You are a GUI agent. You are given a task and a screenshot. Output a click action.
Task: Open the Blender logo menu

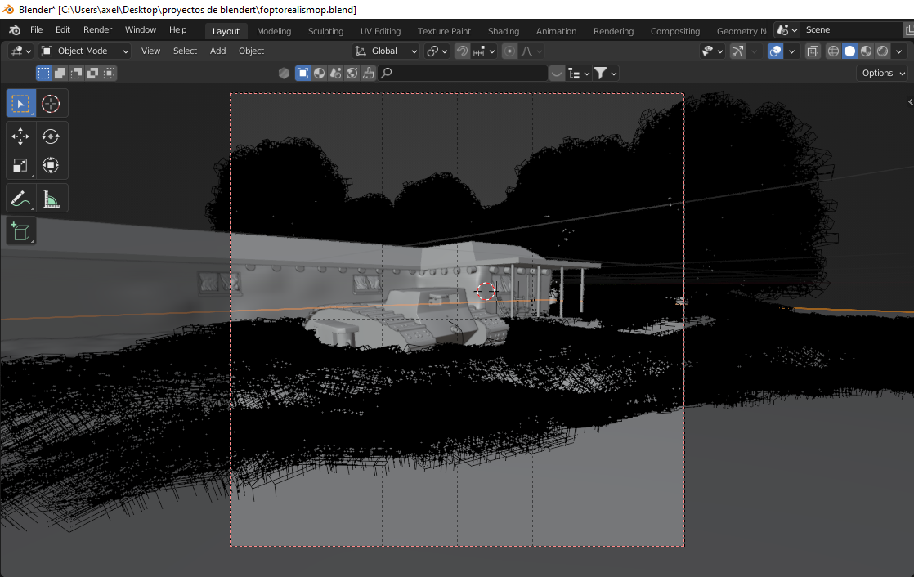16,29
